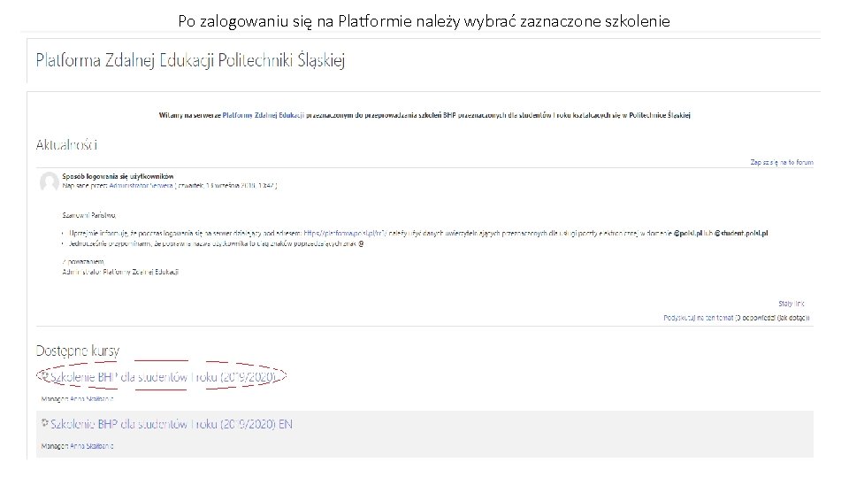Click 'Administrator Platformy Zdalnej Edukacji' signature text
Screen dimensions: 849x478
[x=120, y=272]
